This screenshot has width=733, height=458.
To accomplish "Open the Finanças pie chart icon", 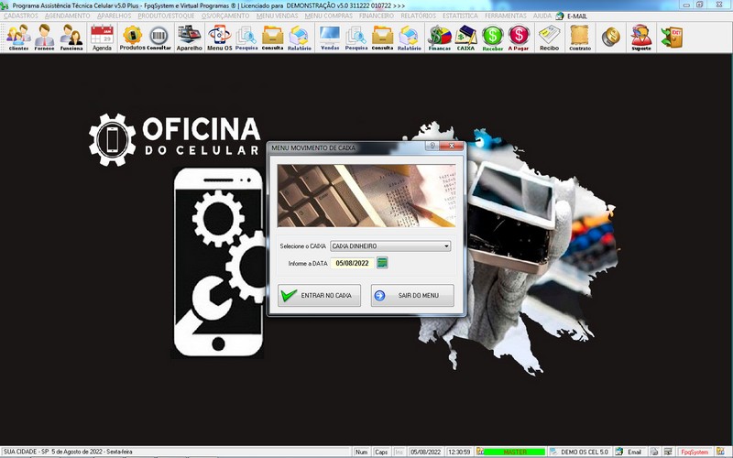I will pyautogui.click(x=440, y=38).
